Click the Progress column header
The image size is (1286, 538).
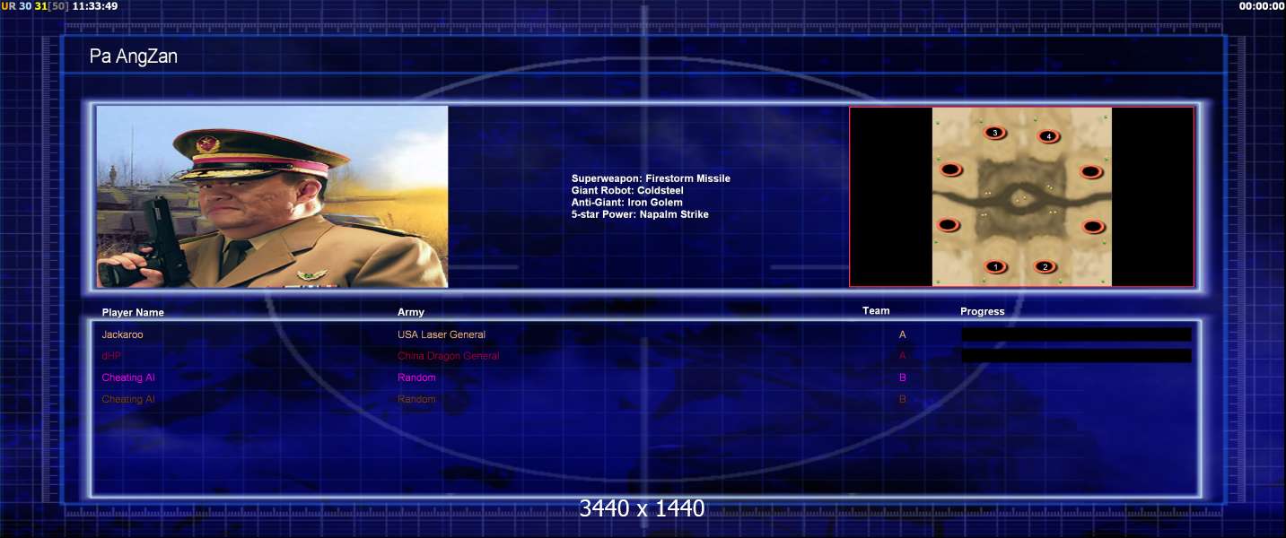coord(983,312)
